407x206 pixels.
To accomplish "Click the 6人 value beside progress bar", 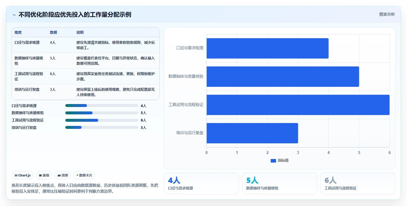I will tap(144, 120).
